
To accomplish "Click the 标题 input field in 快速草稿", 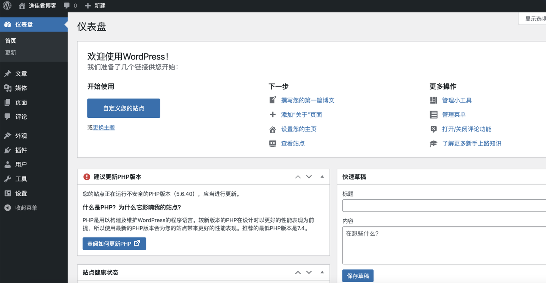I will (444, 205).
